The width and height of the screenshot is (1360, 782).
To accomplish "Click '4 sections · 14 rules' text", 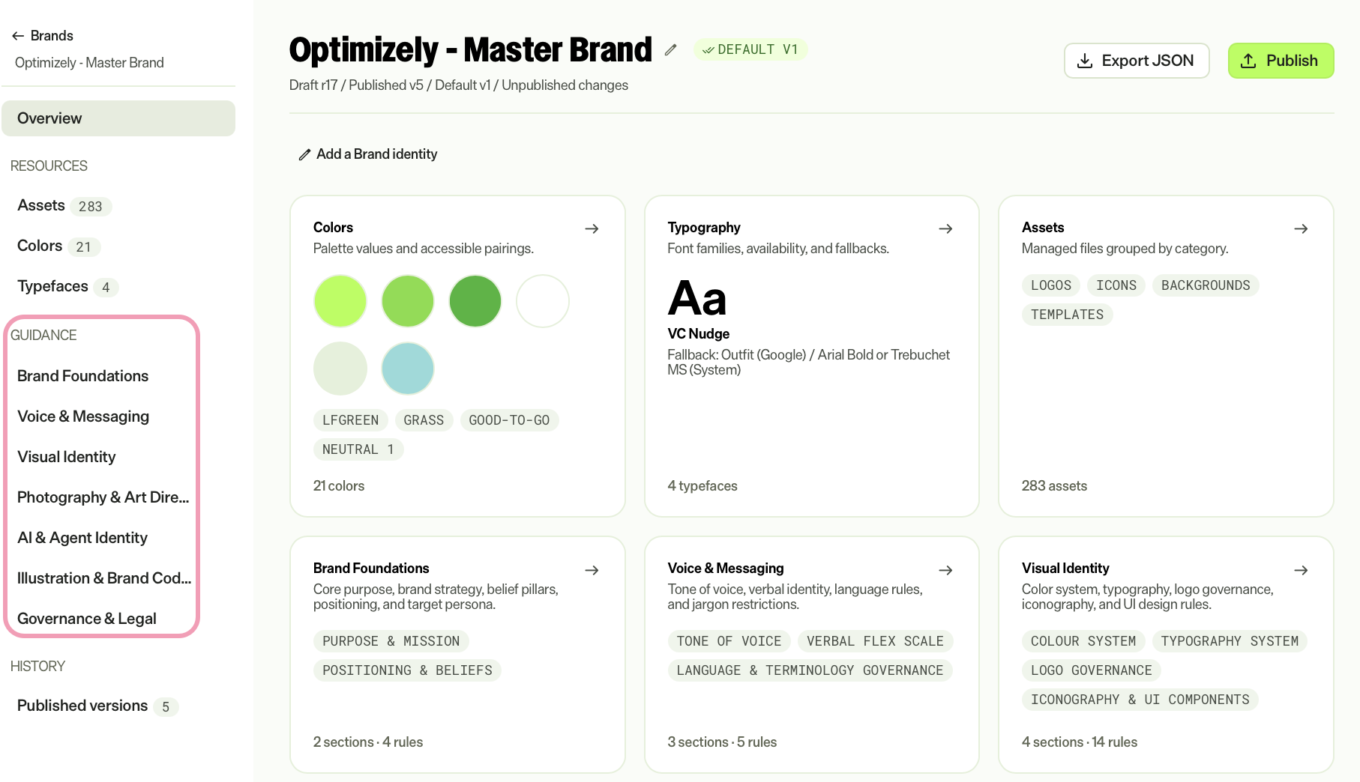I will click(x=1080, y=742).
